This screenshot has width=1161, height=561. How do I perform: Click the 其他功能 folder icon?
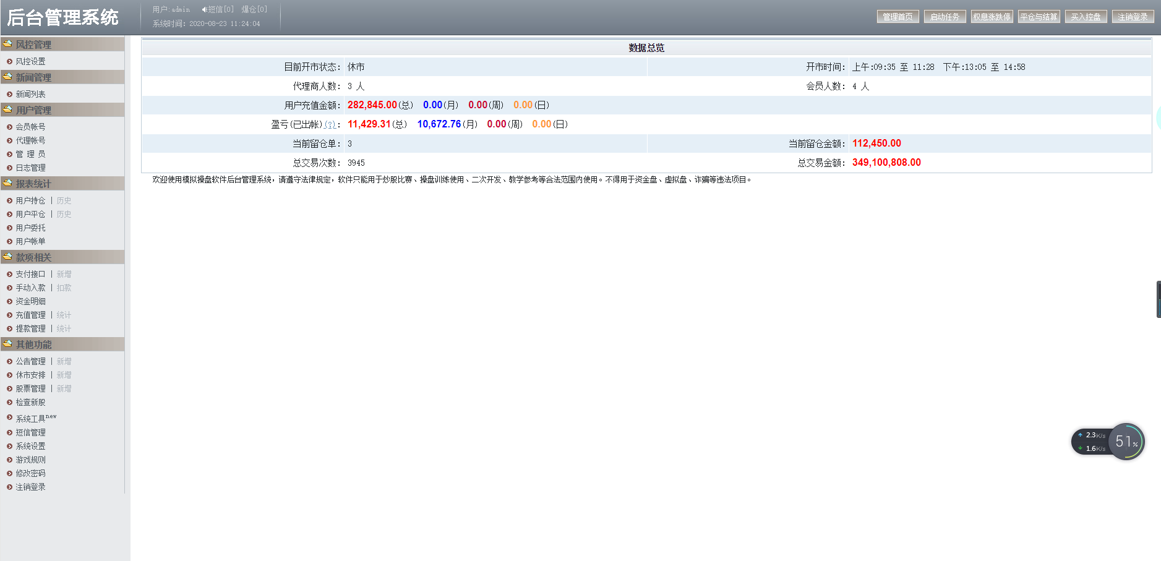pos(7,344)
